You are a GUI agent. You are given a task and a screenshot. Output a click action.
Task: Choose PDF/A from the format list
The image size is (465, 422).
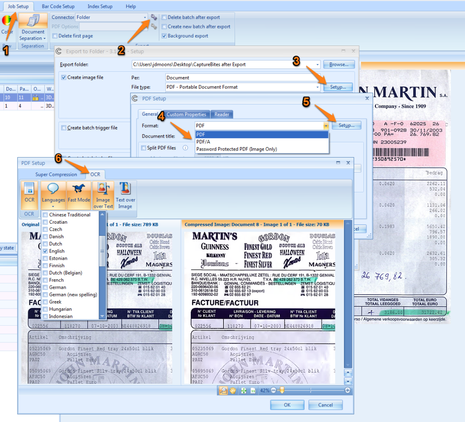click(262, 142)
